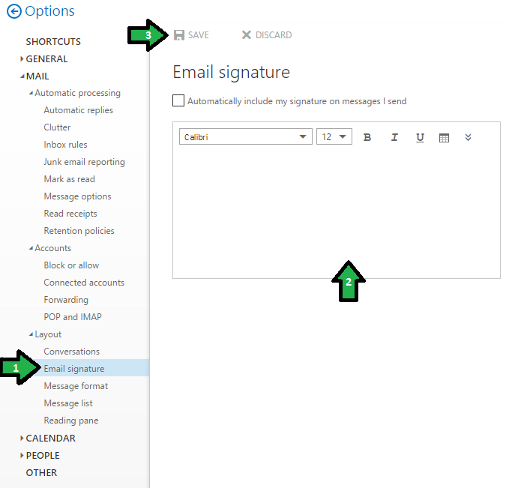506x488 pixels.
Task: Click the back arrow next to Options
Action: [13, 11]
